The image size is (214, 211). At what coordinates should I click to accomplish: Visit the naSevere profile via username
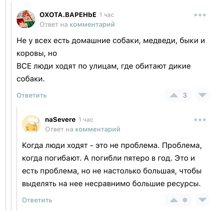tap(60, 120)
